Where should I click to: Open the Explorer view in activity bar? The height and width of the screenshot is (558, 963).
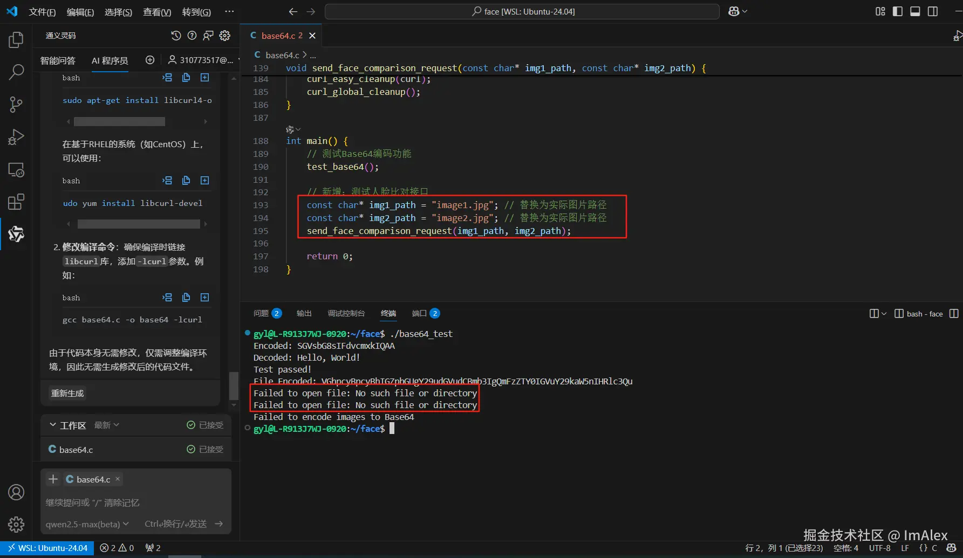[x=16, y=39]
